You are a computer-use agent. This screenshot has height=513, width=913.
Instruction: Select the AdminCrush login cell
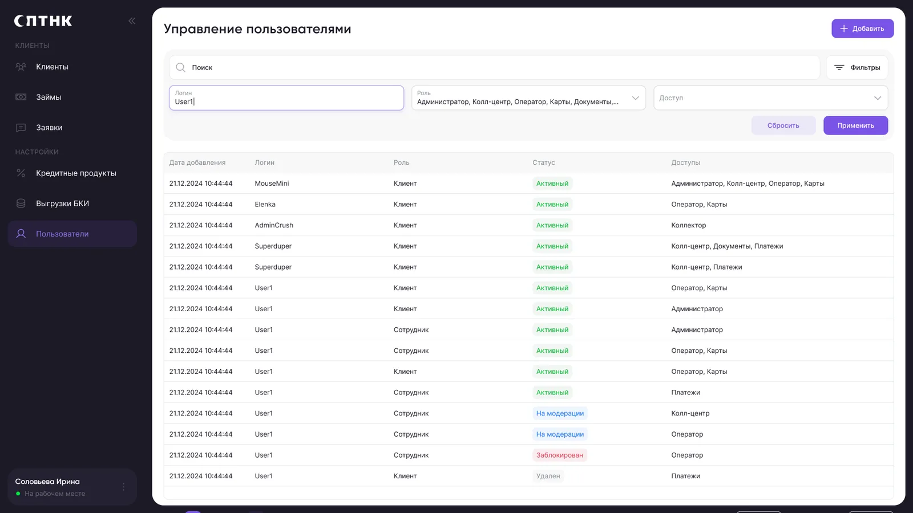tap(274, 225)
